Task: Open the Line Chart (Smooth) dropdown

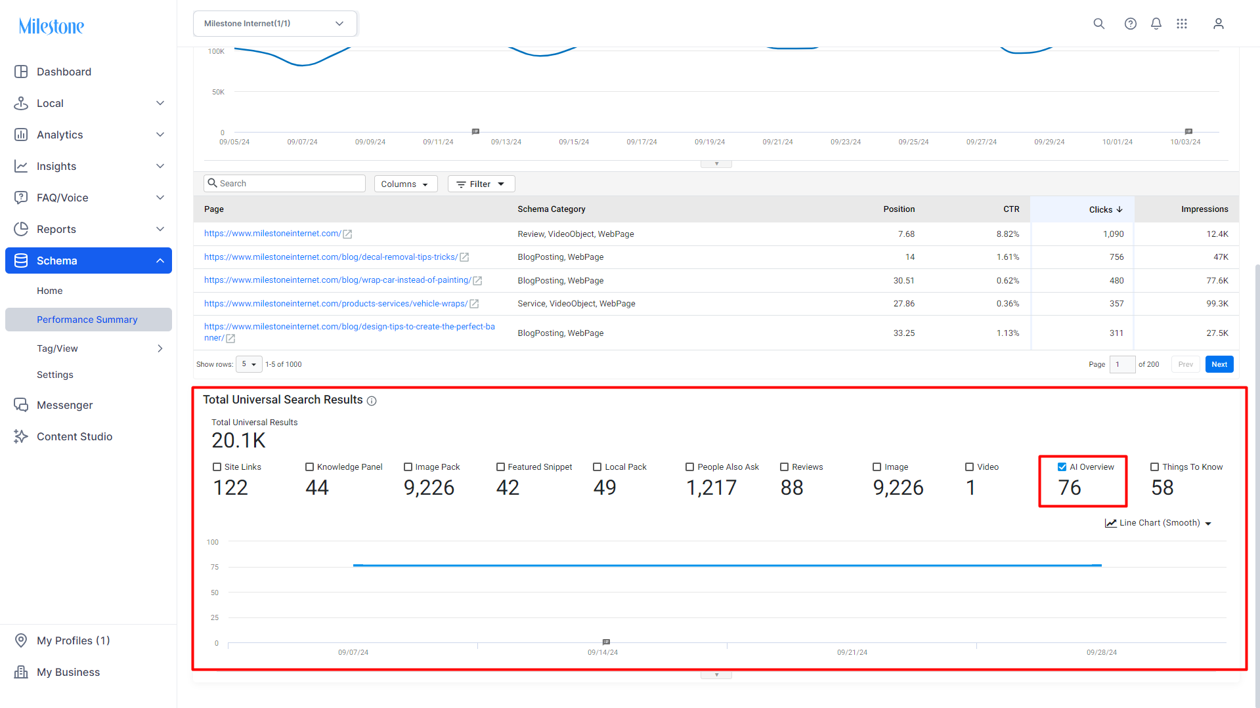Action: [1158, 523]
